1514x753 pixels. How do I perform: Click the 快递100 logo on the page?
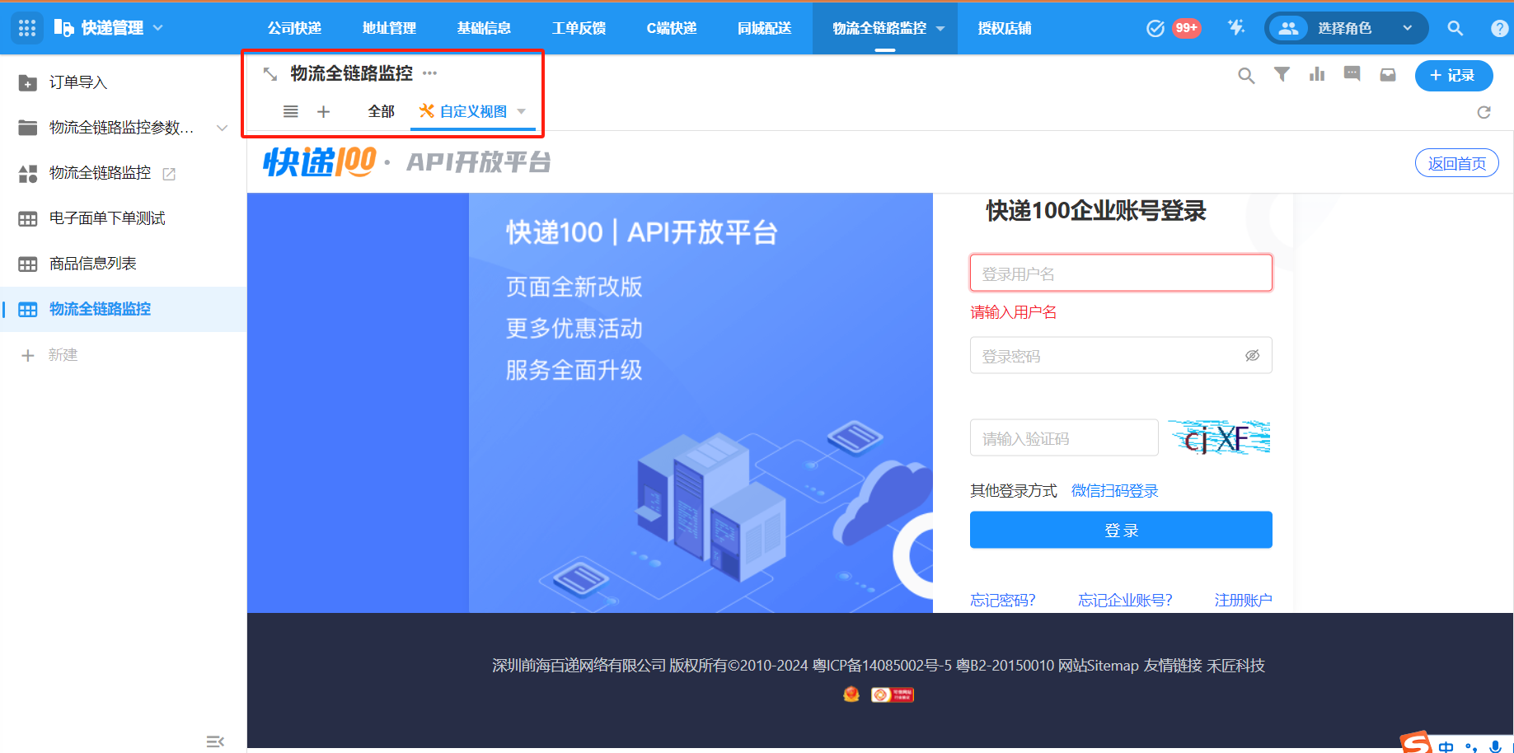click(320, 161)
